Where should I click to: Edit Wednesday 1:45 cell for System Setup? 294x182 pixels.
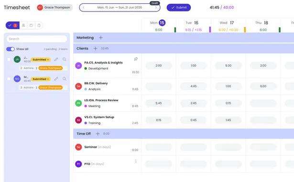click(229, 120)
